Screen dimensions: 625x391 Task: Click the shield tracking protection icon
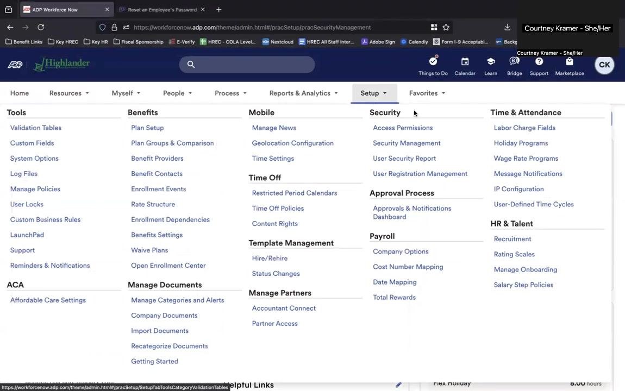point(102,27)
